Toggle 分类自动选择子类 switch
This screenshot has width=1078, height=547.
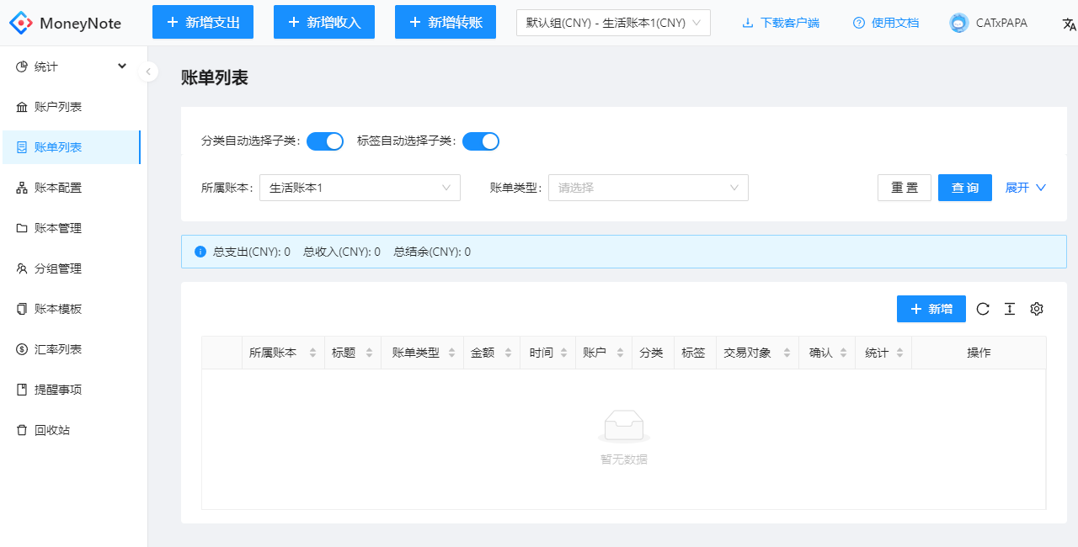(x=325, y=141)
